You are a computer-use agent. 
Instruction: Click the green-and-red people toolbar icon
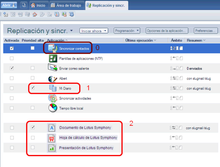[64, 14]
